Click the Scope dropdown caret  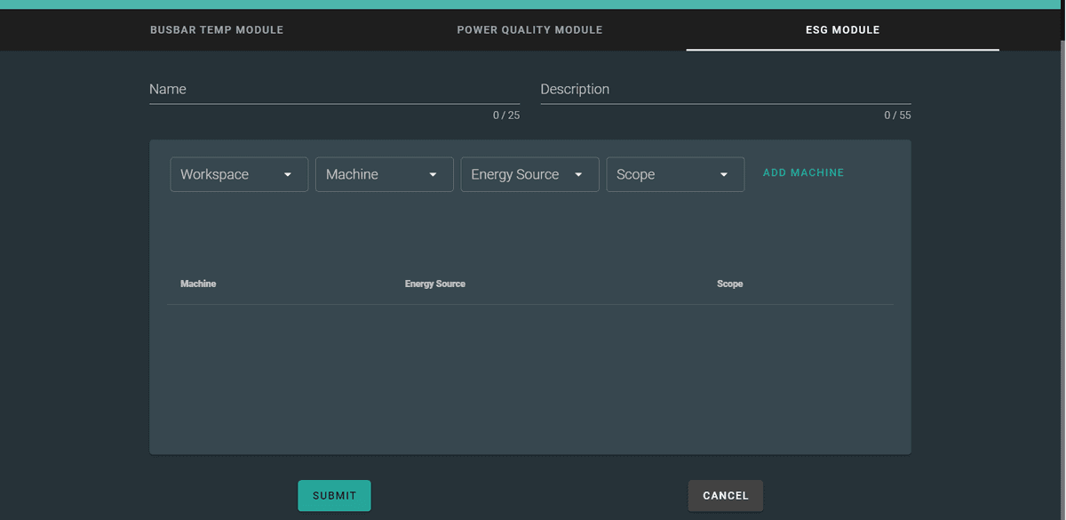point(725,174)
